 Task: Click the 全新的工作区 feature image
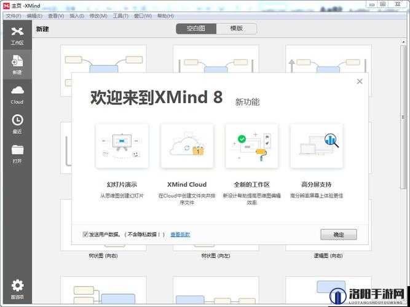pyautogui.click(x=252, y=146)
